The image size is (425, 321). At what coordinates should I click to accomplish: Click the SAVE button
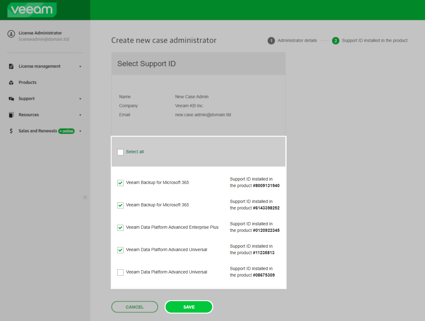(x=189, y=307)
